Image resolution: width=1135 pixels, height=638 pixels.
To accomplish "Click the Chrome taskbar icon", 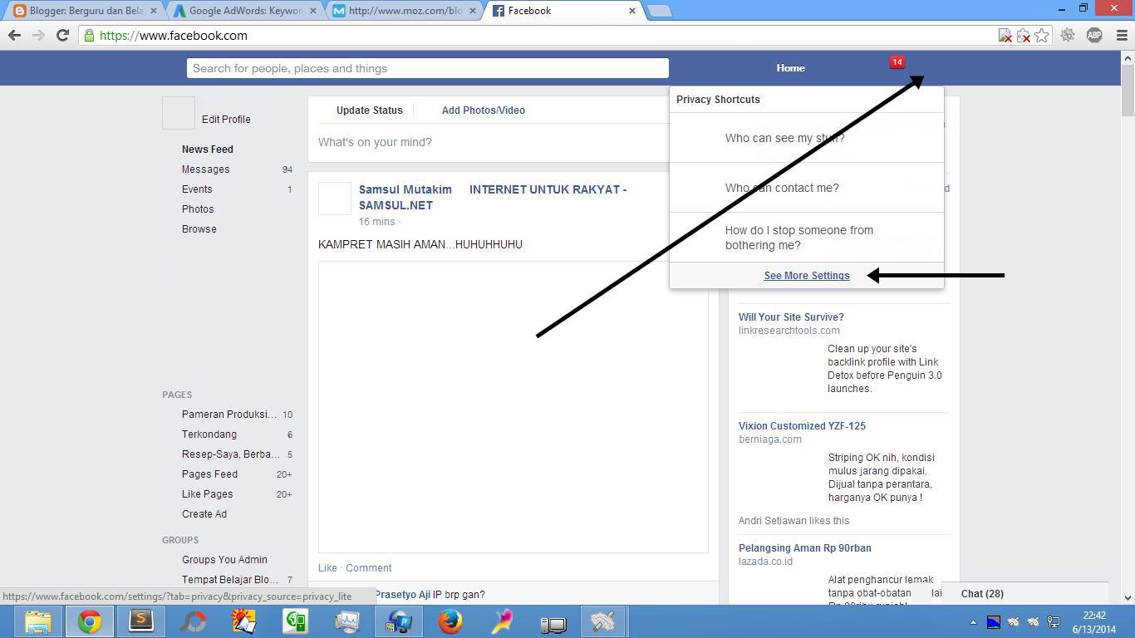I will [90, 621].
